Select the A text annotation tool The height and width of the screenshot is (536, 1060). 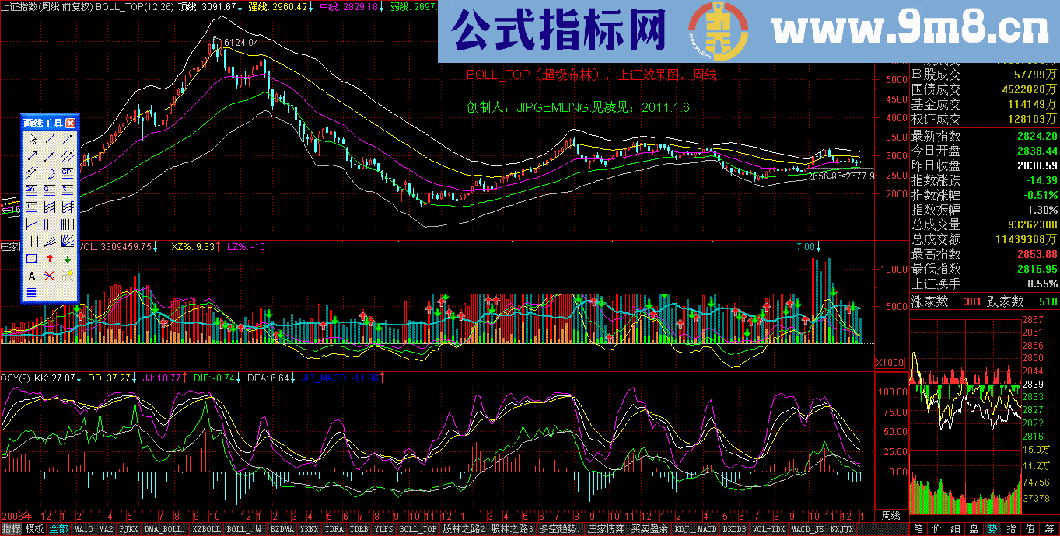point(32,274)
